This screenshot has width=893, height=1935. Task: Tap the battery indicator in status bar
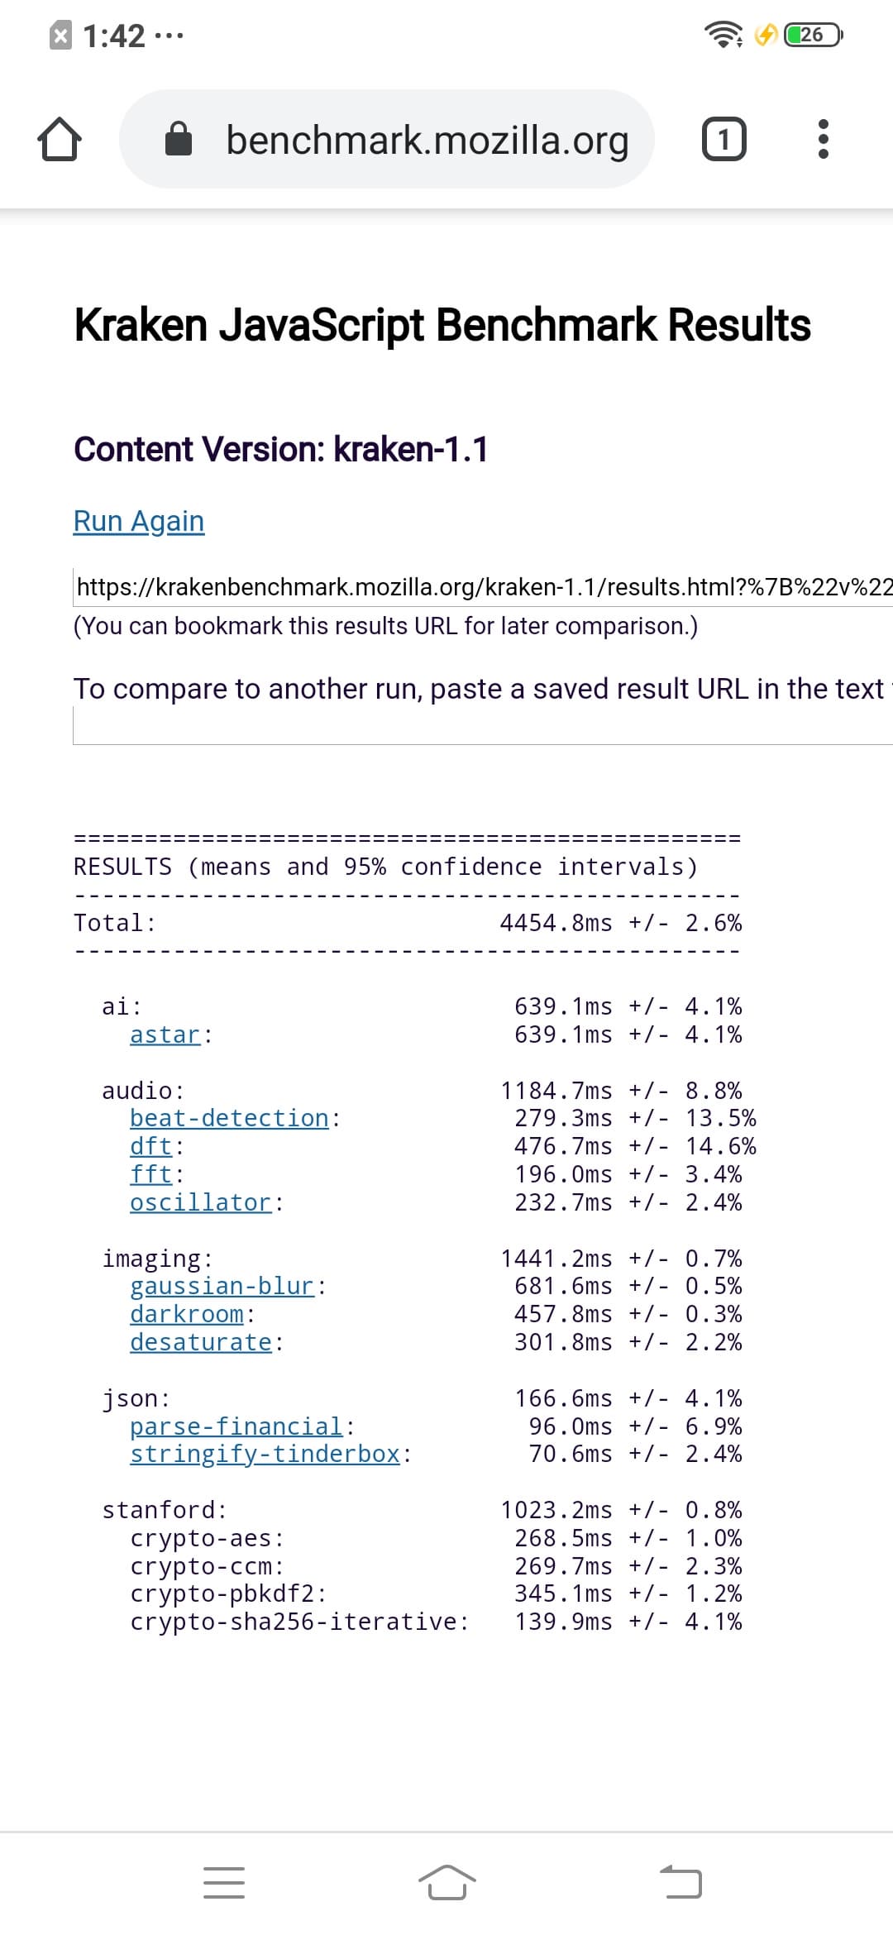click(813, 35)
